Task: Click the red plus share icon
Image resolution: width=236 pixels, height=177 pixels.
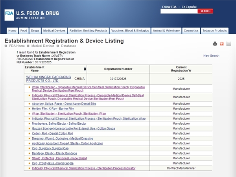Action: [221, 44]
